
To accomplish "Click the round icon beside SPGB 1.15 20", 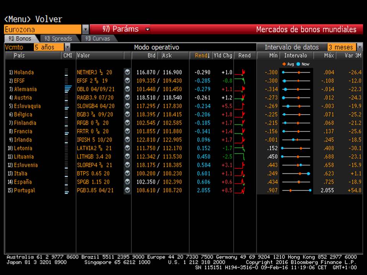I will tap(127, 182).
